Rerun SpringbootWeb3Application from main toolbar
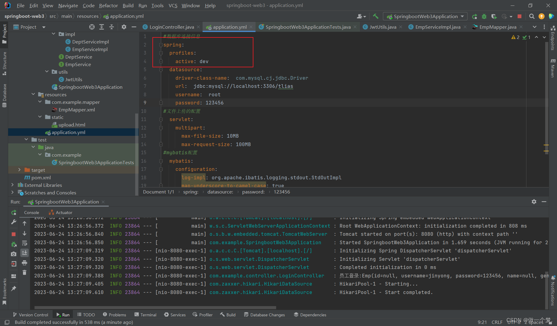This screenshot has height=326, width=557. 474,16
